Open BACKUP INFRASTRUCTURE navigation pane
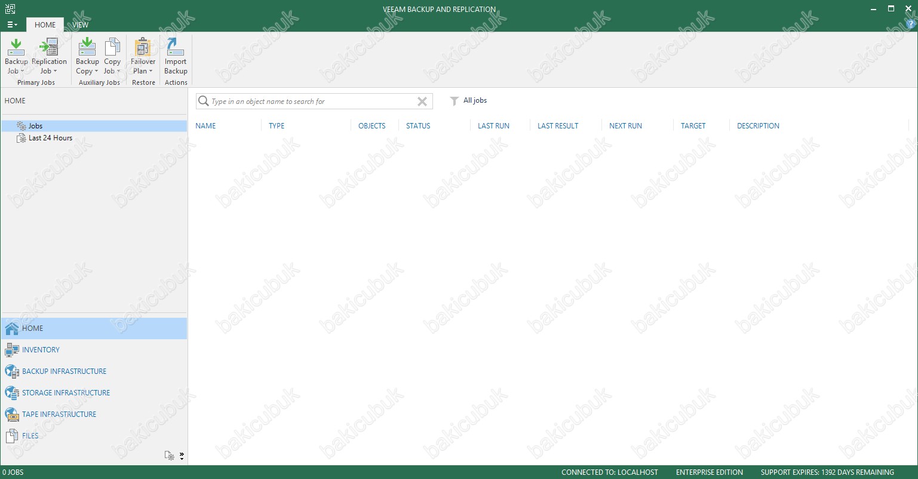 (x=94, y=371)
